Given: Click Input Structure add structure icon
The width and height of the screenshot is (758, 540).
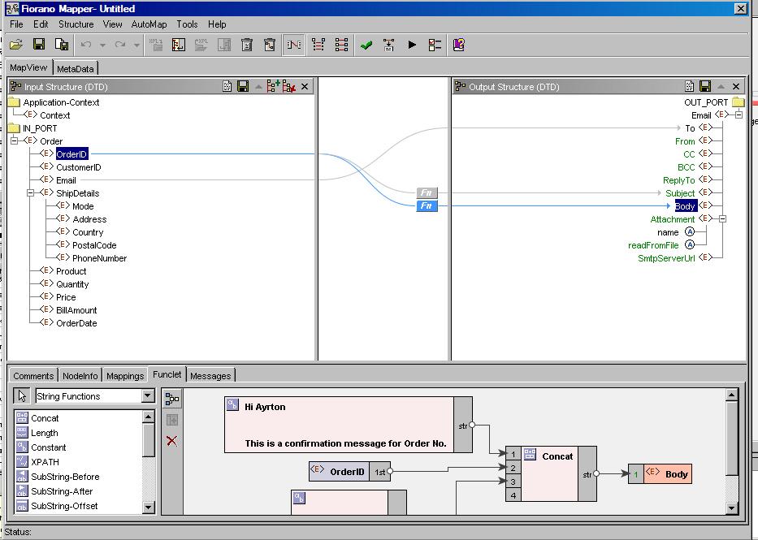Looking at the screenshot, I should pyautogui.click(x=273, y=86).
